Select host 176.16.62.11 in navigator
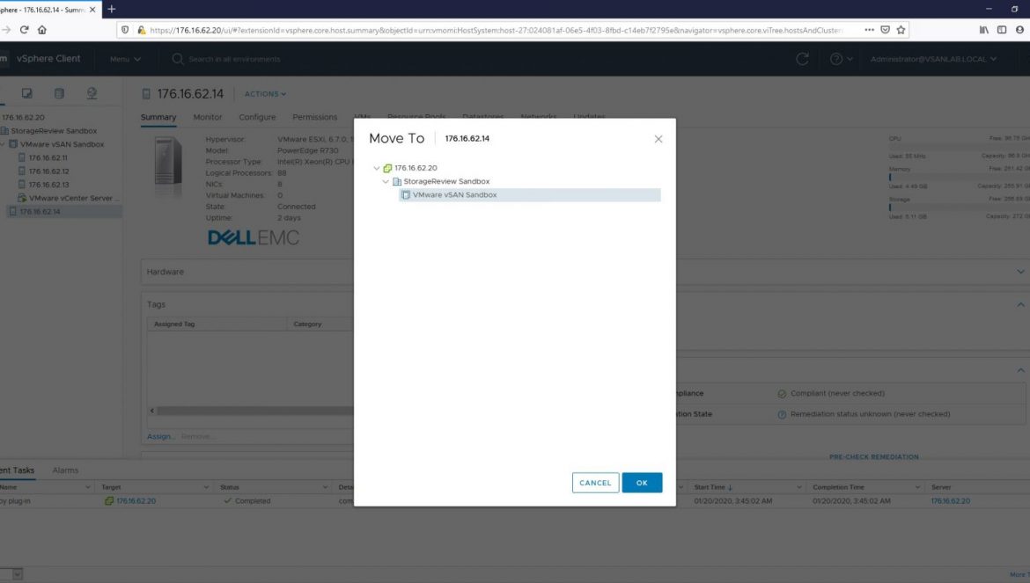The width and height of the screenshot is (1030, 583). tap(48, 157)
